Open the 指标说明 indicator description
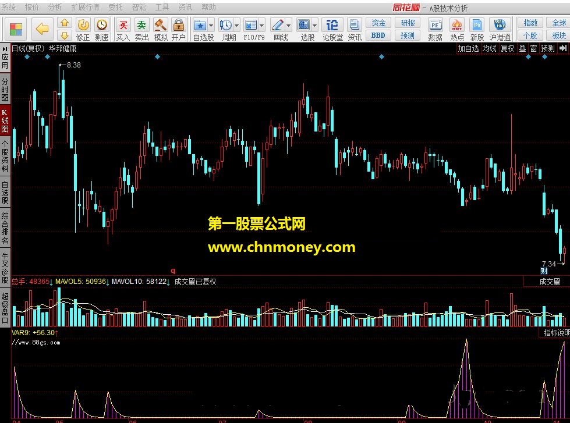This screenshot has width=570, height=423. pyautogui.click(x=556, y=332)
